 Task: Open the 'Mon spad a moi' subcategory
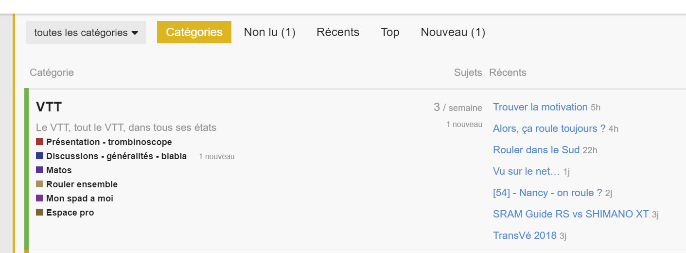coord(80,199)
